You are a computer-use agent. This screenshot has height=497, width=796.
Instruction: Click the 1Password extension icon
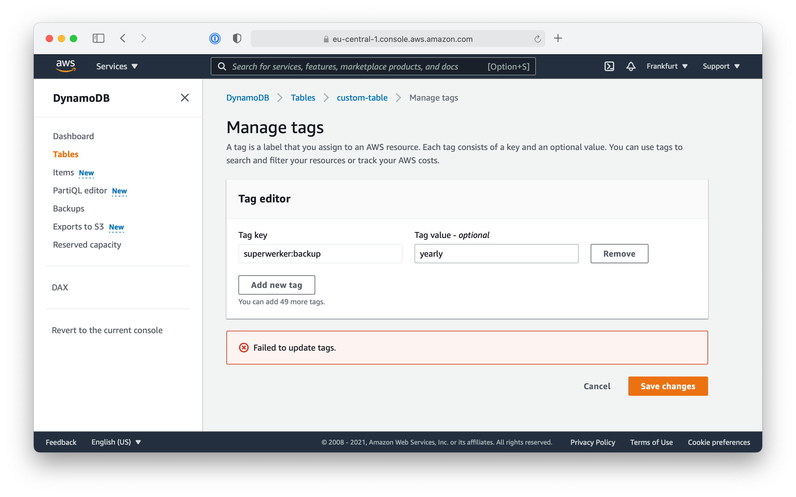[x=215, y=39]
